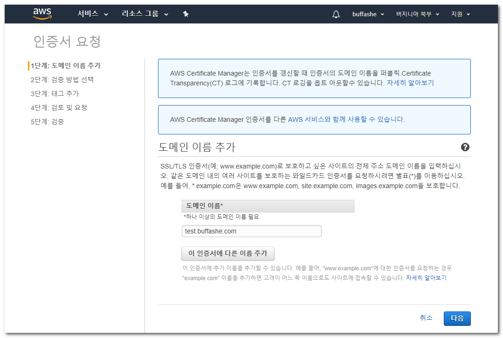Click the 인증서 요청 page title
This screenshot has width=503, height=338.
pyautogui.click(x=67, y=42)
